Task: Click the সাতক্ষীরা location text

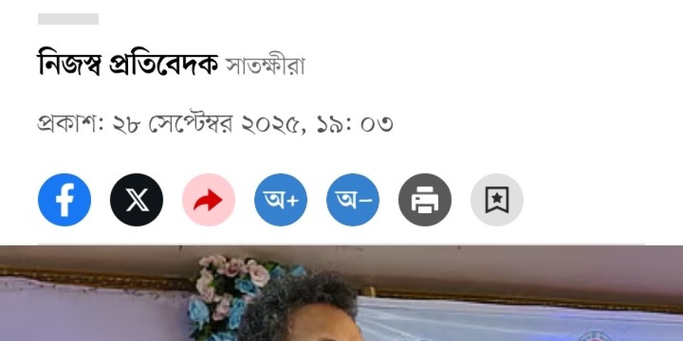Action: 266,66
